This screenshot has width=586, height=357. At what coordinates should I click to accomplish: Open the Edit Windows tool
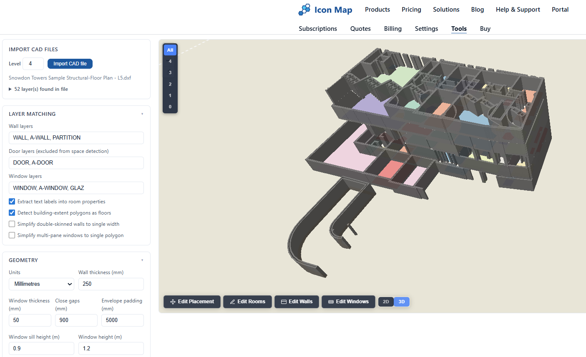(x=348, y=302)
